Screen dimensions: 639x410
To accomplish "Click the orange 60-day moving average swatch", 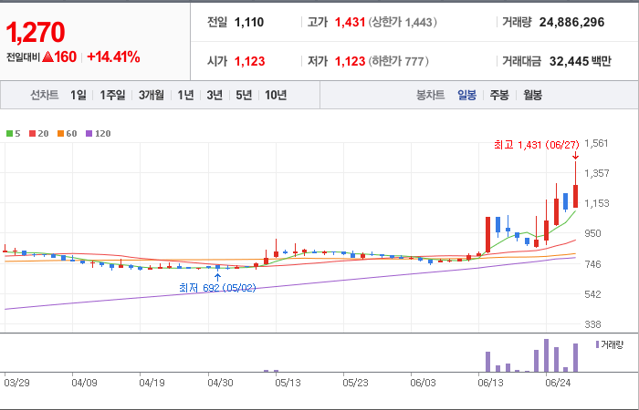I will coord(61,133).
